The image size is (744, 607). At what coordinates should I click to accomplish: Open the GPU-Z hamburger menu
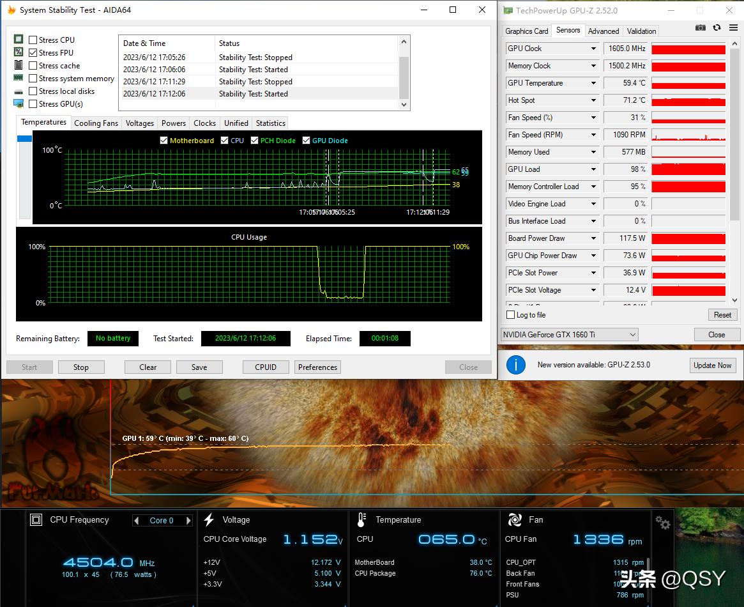732,28
